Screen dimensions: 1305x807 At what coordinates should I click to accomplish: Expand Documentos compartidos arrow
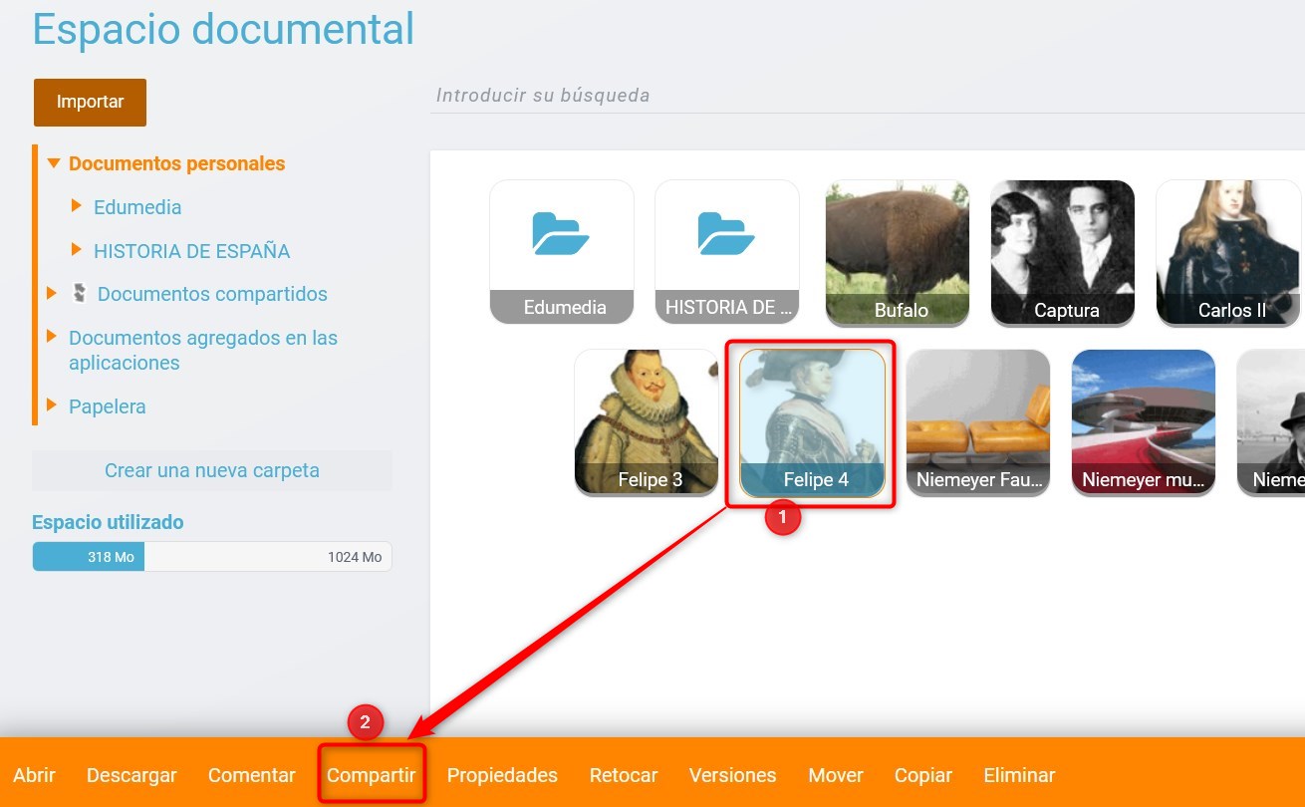52,293
